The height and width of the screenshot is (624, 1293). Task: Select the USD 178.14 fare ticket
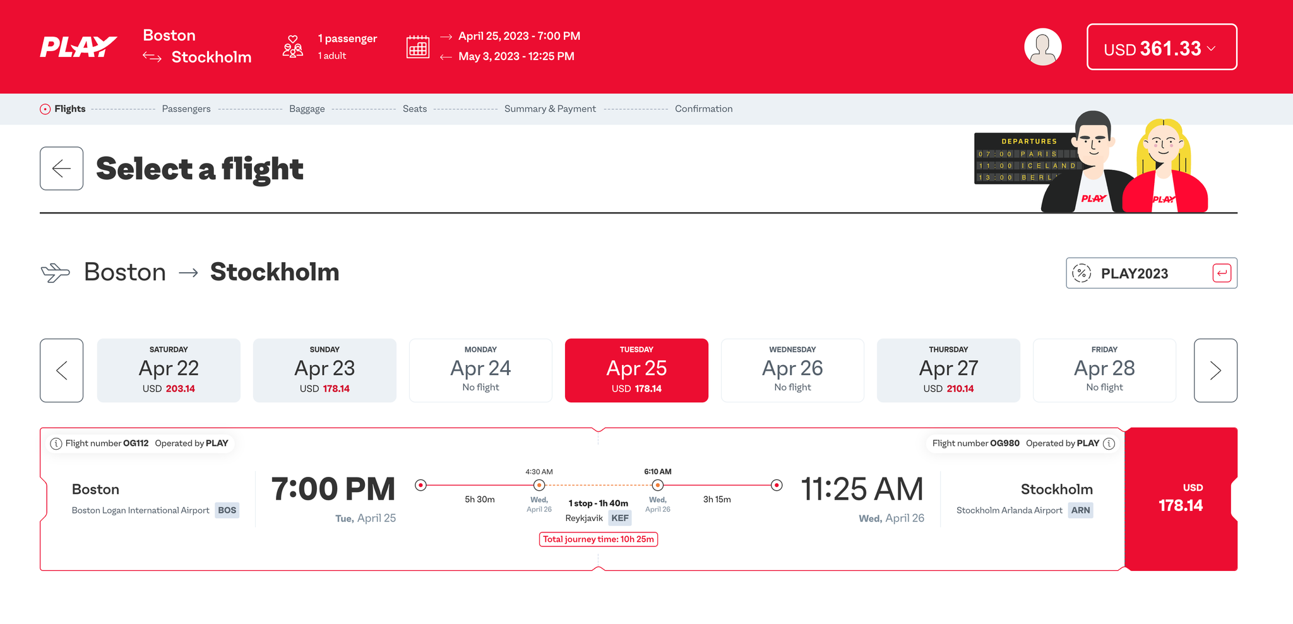(x=1181, y=499)
